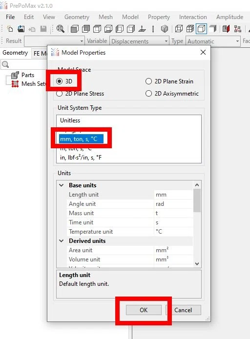The image size is (250, 339).
Task: Select the Top view cube icon
Action: (97, 29)
